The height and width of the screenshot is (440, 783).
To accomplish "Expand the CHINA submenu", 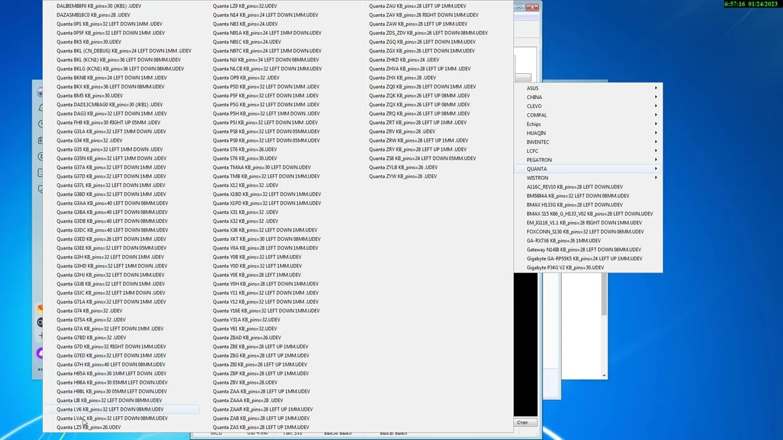I will [588, 97].
